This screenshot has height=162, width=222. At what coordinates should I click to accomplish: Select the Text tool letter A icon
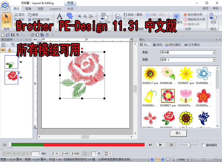point(59,16)
